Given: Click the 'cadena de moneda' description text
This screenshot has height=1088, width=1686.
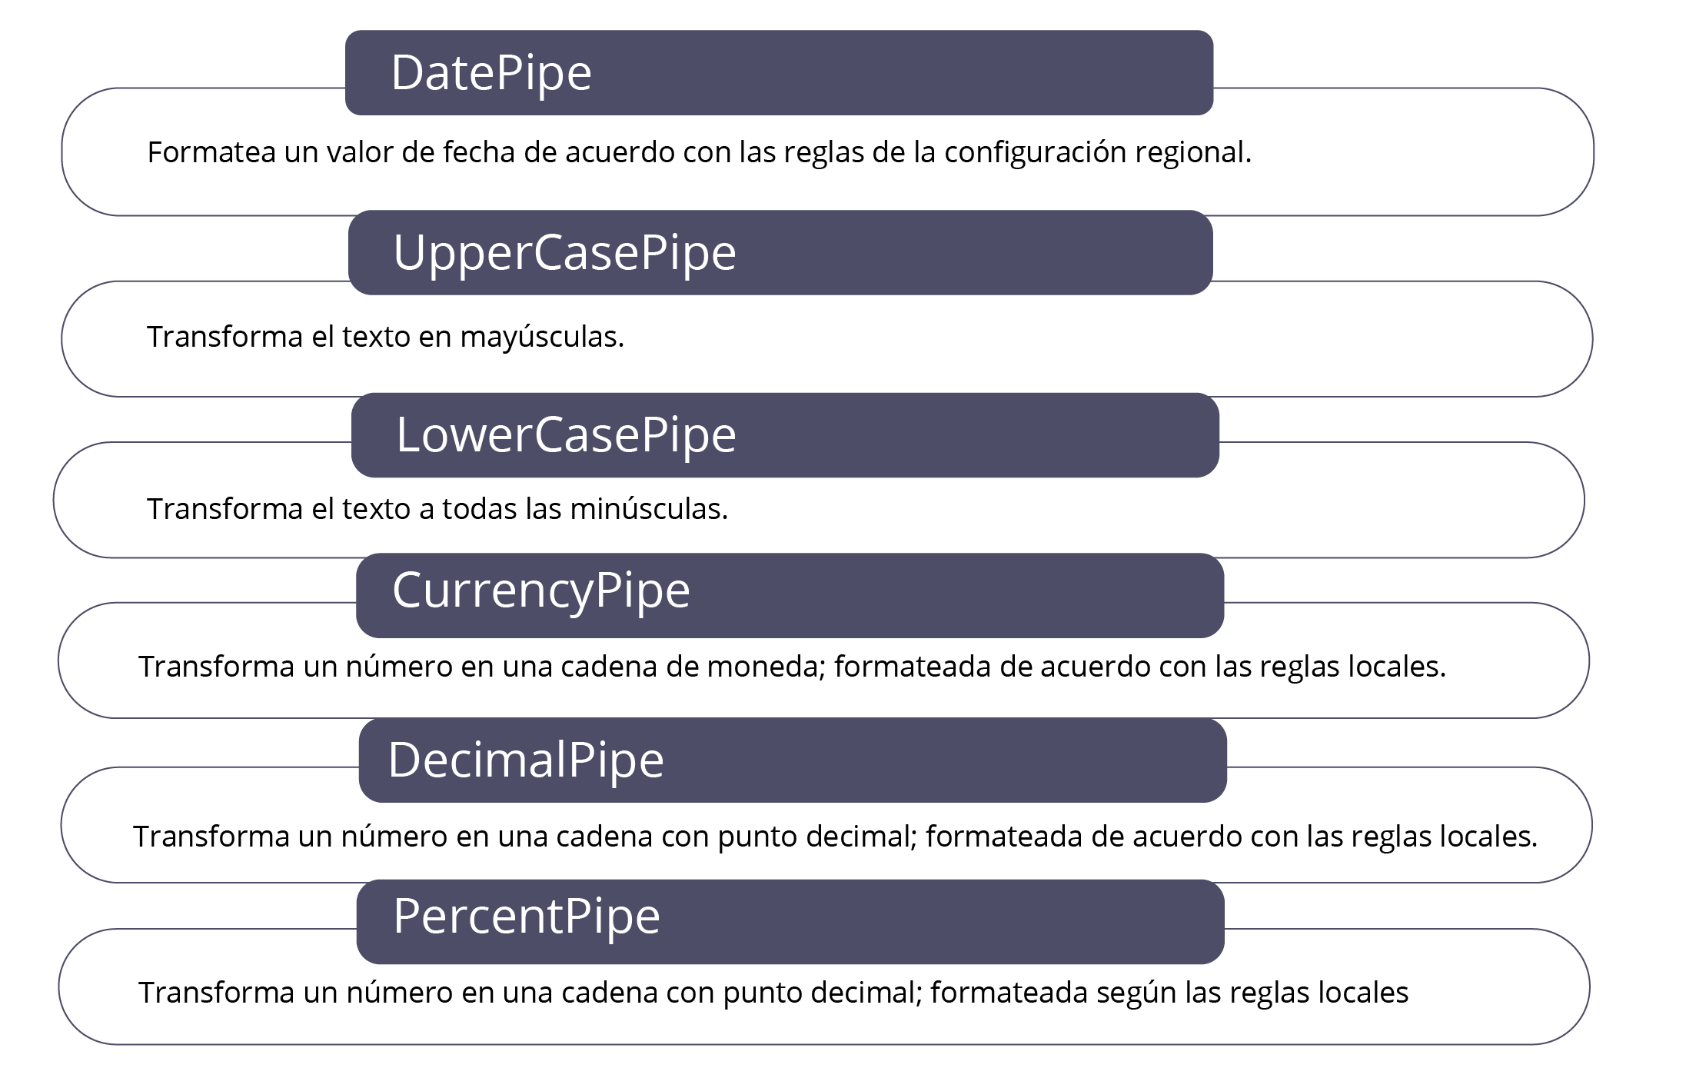Looking at the screenshot, I should coord(792,666).
